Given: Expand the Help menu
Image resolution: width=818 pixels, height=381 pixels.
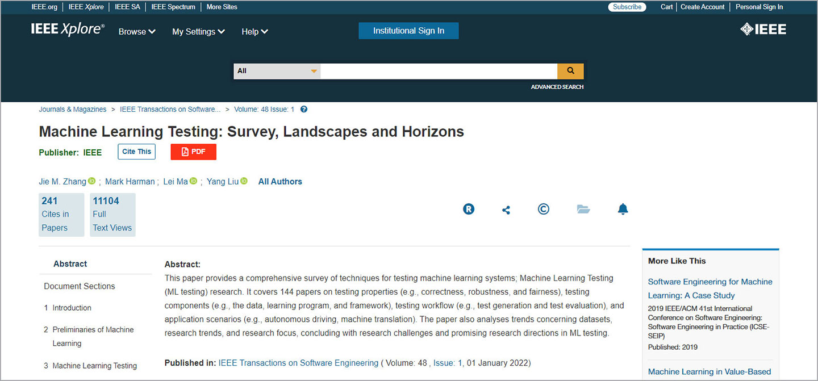Looking at the screenshot, I should point(254,32).
